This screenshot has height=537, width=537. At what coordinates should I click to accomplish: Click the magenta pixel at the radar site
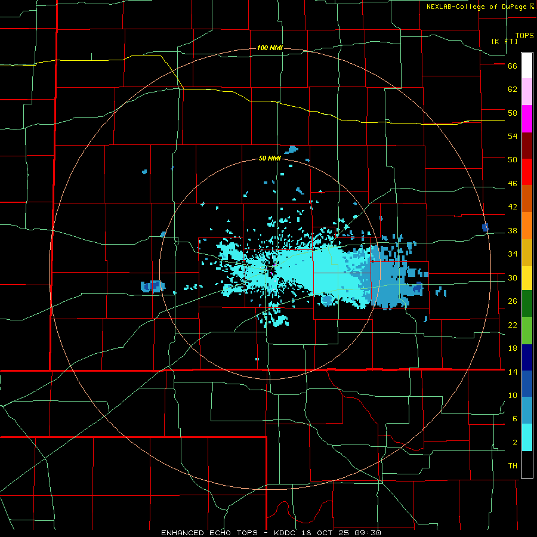coord(271,273)
